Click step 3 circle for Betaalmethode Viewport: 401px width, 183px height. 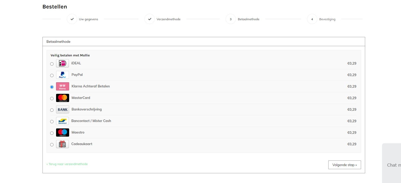[x=231, y=19]
